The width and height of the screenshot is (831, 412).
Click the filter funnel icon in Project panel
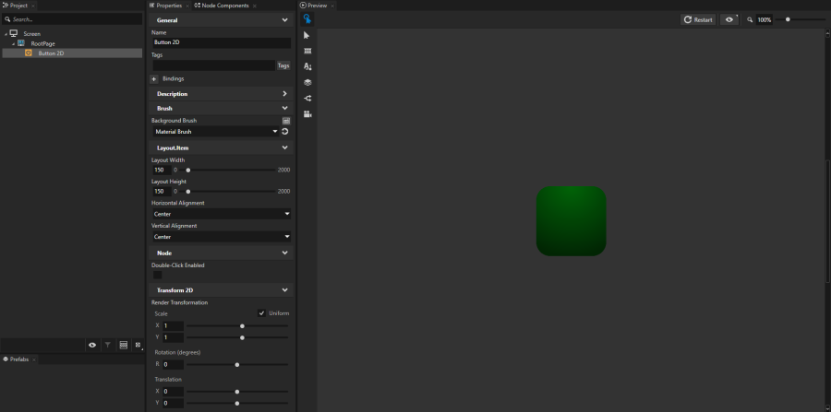click(107, 345)
